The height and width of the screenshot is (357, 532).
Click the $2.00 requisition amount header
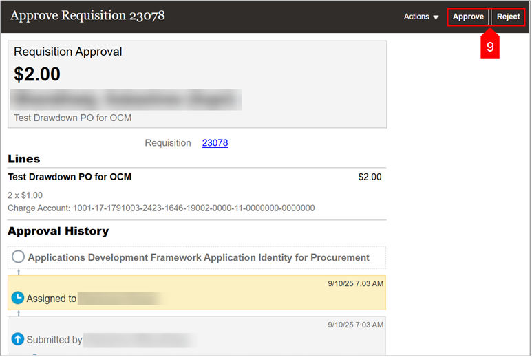[x=37, y=74]
